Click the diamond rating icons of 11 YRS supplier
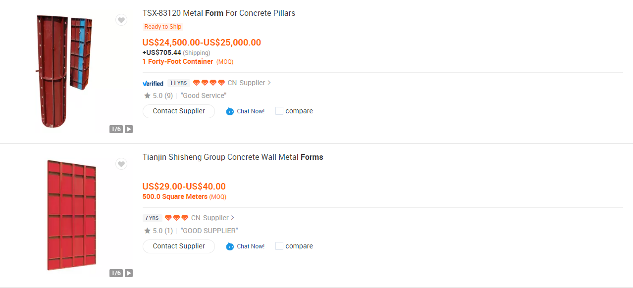 pyautogui.click(x=209, y=83)
